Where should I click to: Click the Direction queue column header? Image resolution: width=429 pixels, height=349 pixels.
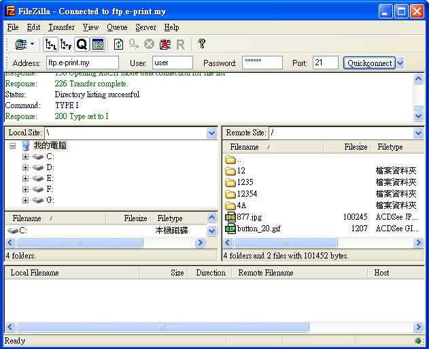[x=210, y=273]
